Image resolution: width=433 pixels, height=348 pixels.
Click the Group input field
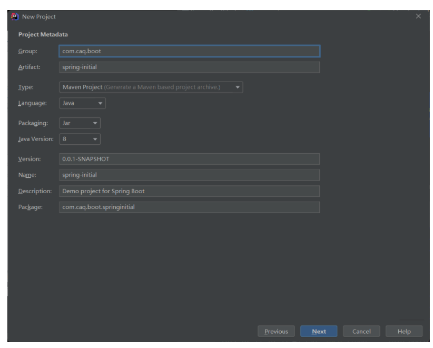click(x=189, y=51)
